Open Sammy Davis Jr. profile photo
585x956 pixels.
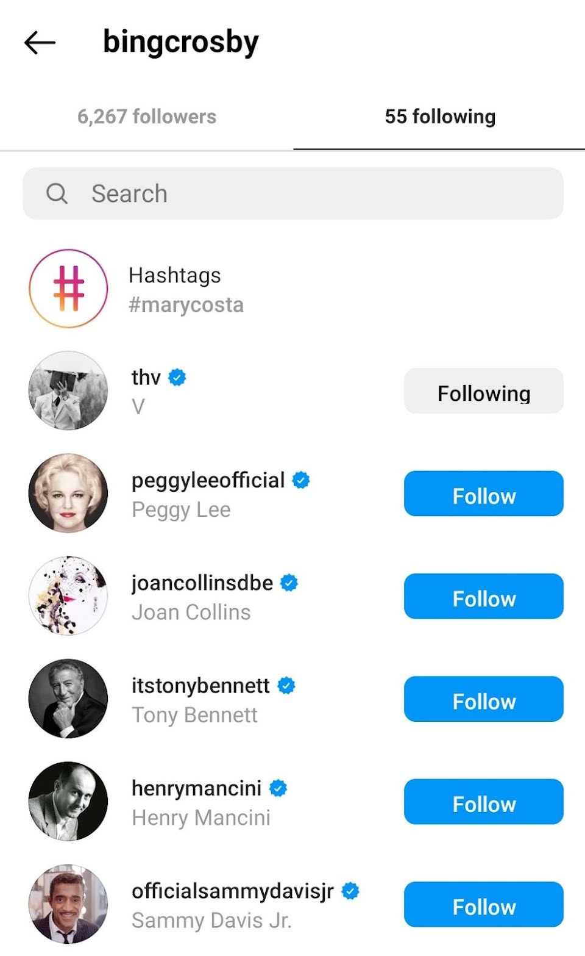[68, 904]
